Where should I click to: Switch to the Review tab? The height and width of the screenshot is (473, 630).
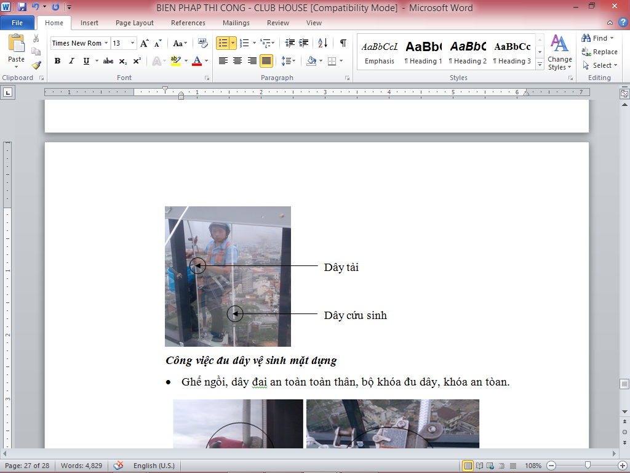[x=278, y=23]
